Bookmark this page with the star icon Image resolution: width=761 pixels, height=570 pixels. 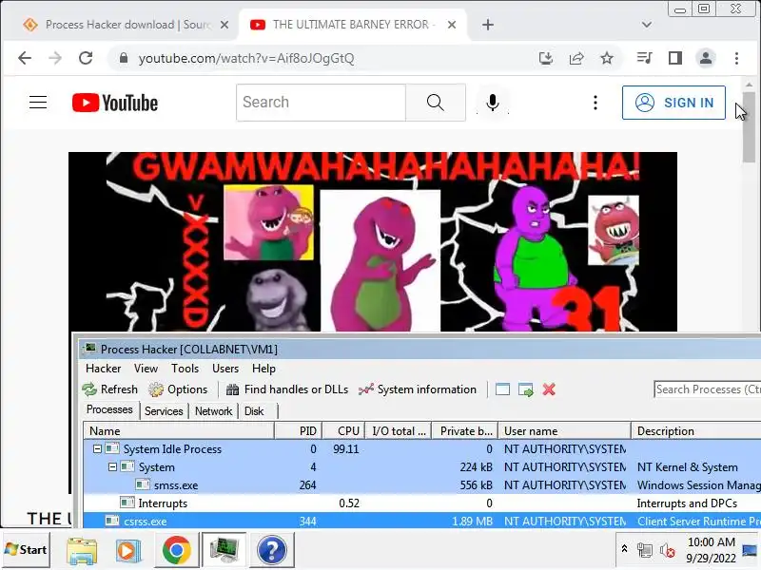click(607, 58)
